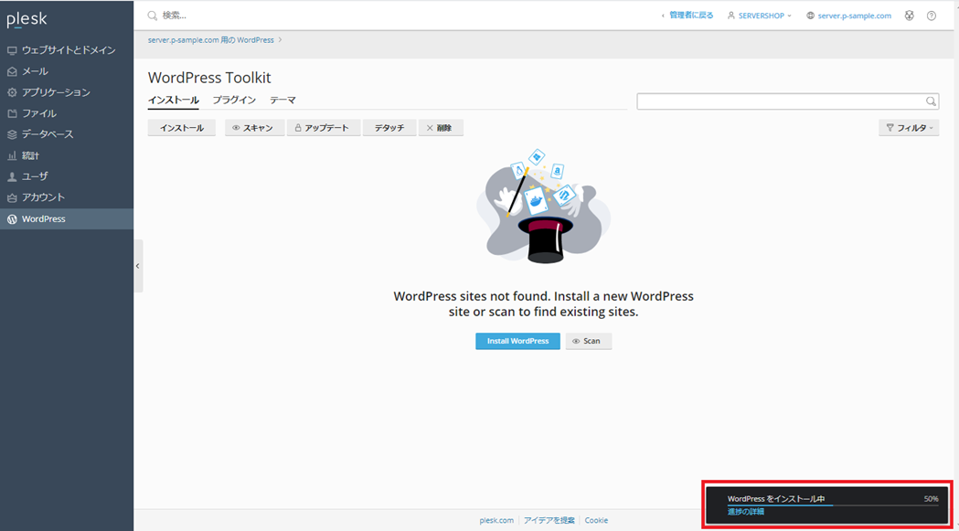Open the フィルタ dropdown
Screen dimensions: 959x531
coord(909,128)
